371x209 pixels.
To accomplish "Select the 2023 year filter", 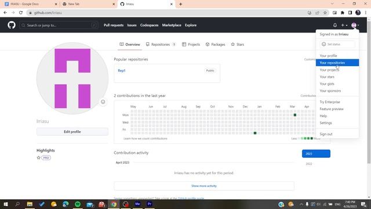I will 316,154.
